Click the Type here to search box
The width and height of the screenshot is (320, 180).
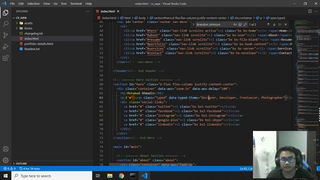point(52,175)
